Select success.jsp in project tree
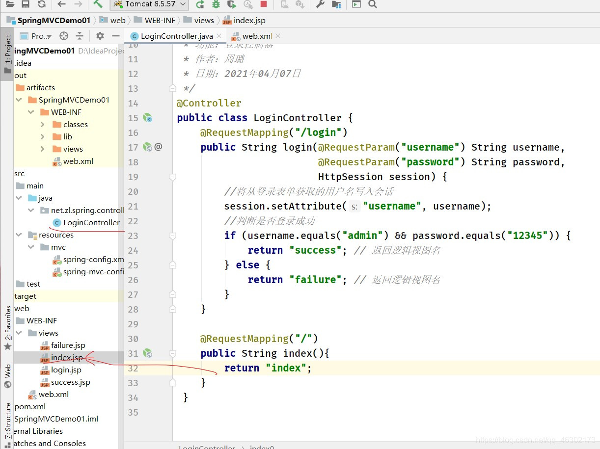Image resolution: width=600 pixels, height=449 pixels. pos(65,382)
